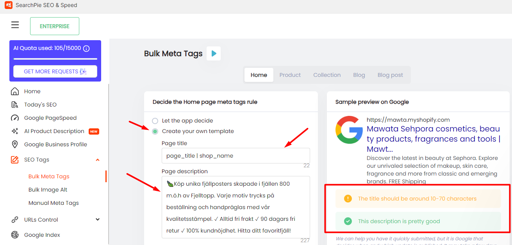
Task: Open AI Product Description page
Action: [54, 131]
